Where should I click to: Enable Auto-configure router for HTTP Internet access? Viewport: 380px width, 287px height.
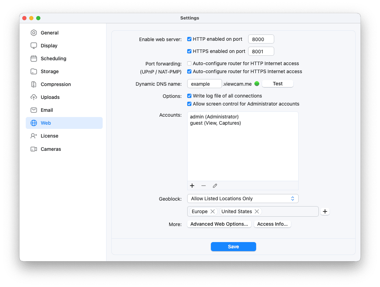pos(189,63)
